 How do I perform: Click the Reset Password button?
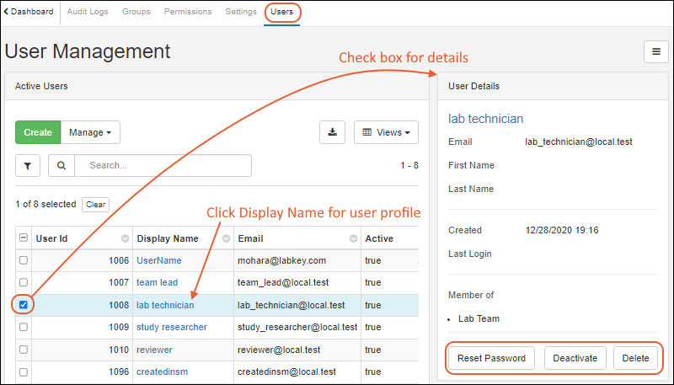point(491,358)
